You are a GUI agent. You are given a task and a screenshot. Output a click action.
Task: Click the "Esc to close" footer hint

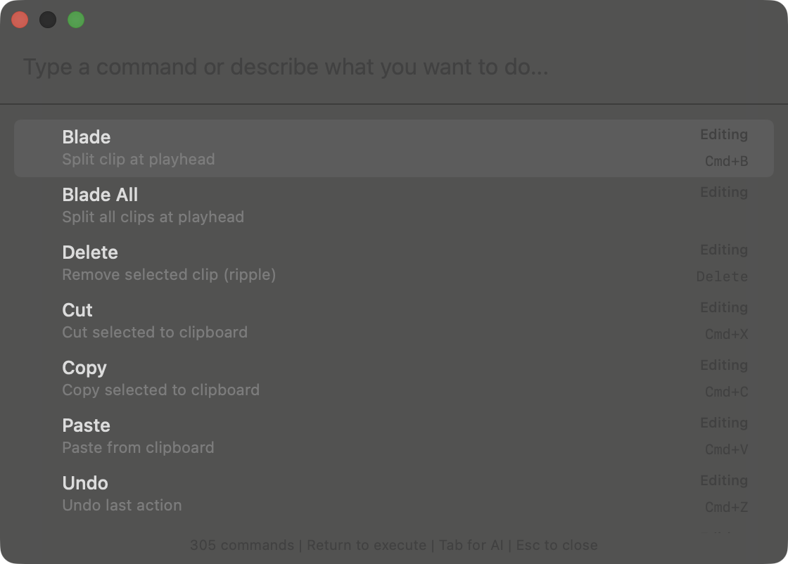557,545
